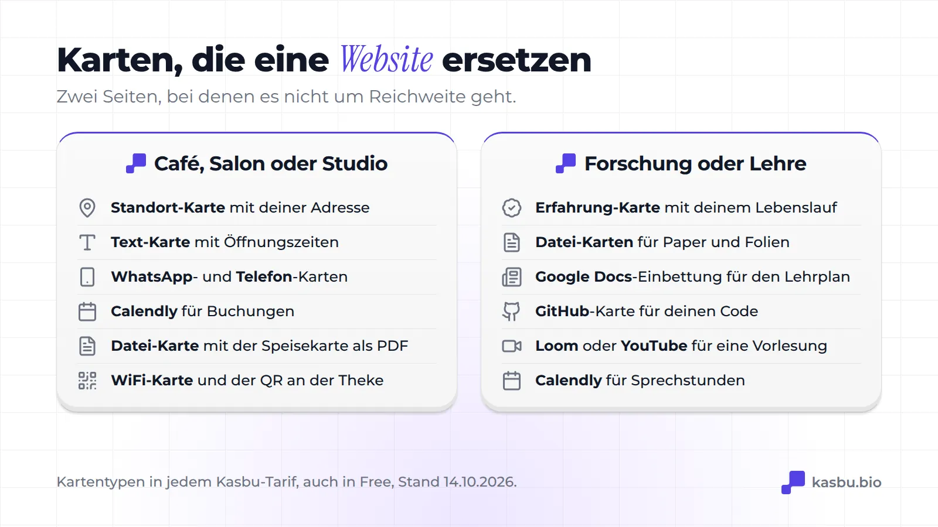Click the heading "Café, Salon oder Studio"
Image resolution: width=938 pixels, height=527 pixels.
(x=271, y=163)
